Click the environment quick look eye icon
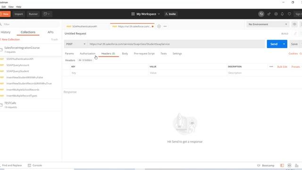Viewport: 302px width, 170px height. [294, 24]
